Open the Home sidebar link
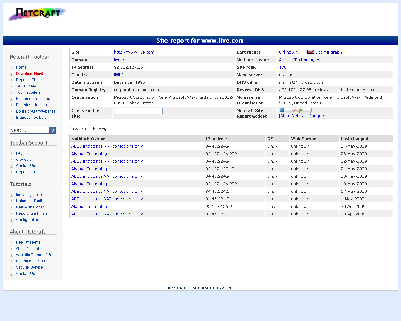Screen dimensions: 401x321 tap(21, 67)
